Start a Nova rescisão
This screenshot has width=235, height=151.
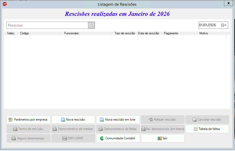point(73,120)
